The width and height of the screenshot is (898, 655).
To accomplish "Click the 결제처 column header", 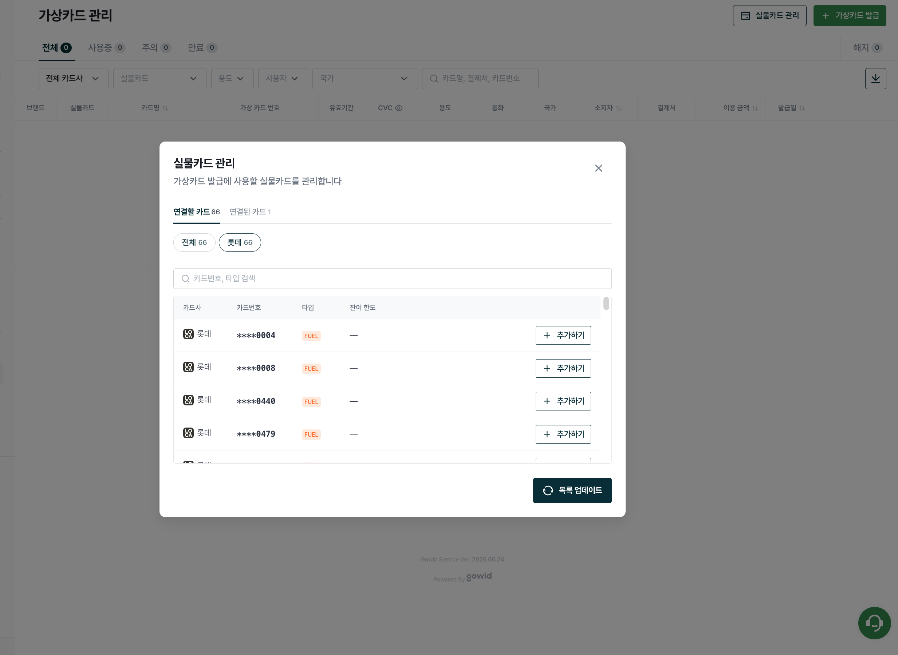I will click(666, 108).
